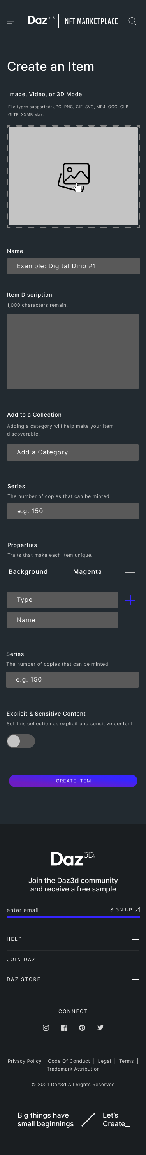Click the search magnifier icon
The image size is (146, 1155).
[x=132, y=21]
